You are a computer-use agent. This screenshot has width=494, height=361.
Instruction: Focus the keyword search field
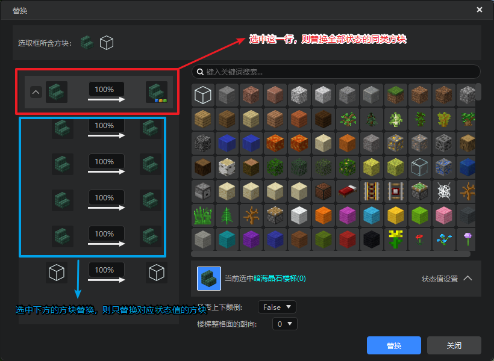tap(336, 72)
